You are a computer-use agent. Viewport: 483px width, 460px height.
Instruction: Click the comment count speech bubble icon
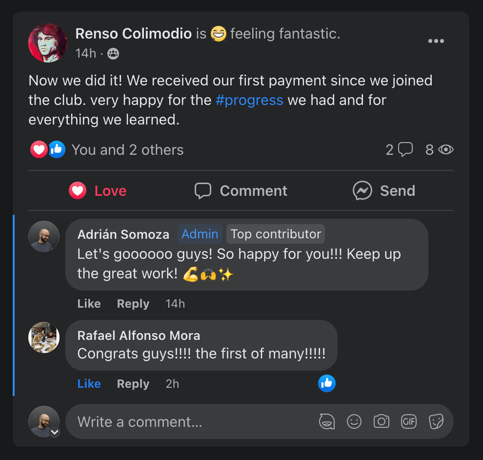coord(405,150)
